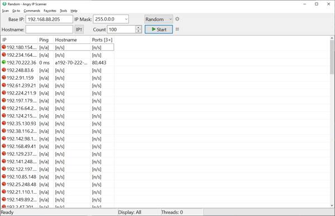335x216 pixels.
Task: Open the Scan menu
Action: (6, 11)
